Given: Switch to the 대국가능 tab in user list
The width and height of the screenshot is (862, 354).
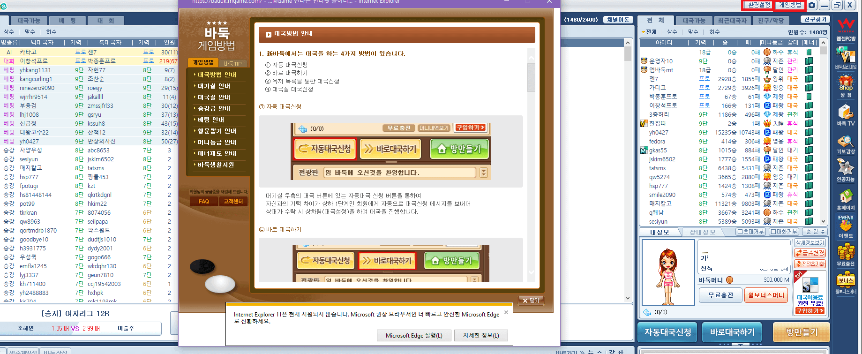Looking at the screenshot, I should [694, 21].
